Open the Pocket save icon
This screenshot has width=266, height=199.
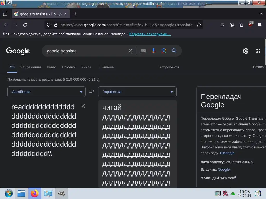tap(222, 25)
